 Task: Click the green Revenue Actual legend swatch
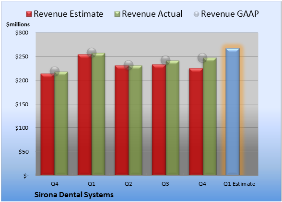tap(117, 14)
